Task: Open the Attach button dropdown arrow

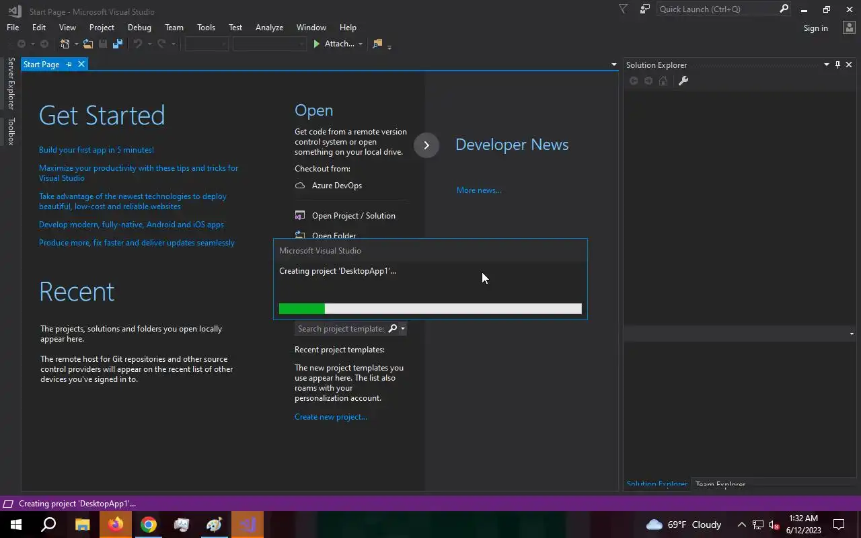Action: coord(361,44)
